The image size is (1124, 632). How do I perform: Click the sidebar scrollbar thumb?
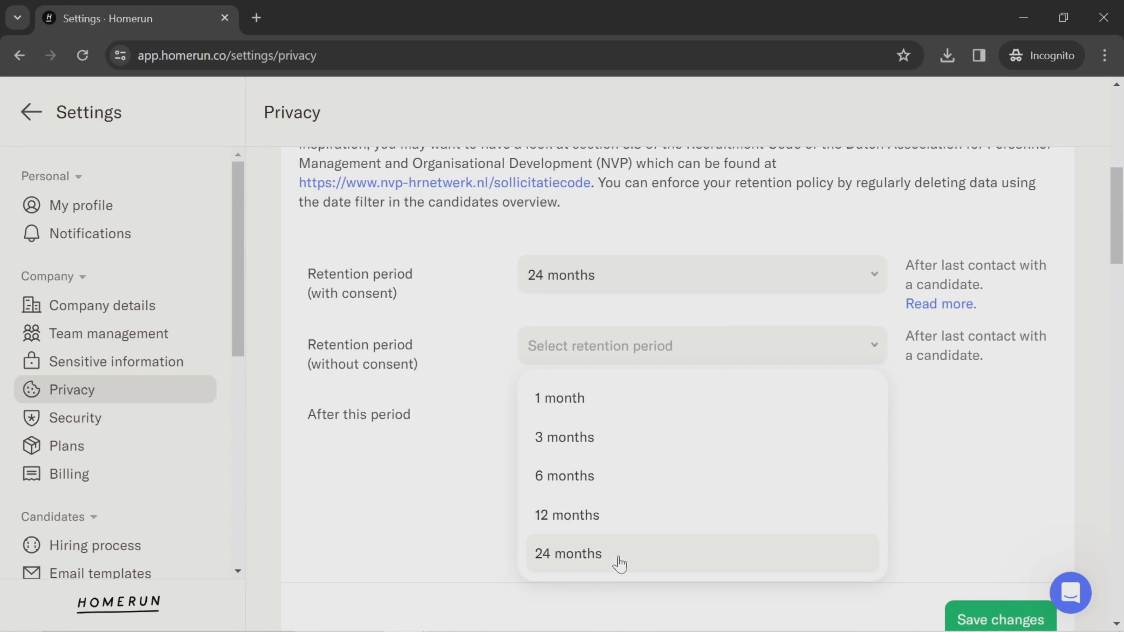pos(238,259)
